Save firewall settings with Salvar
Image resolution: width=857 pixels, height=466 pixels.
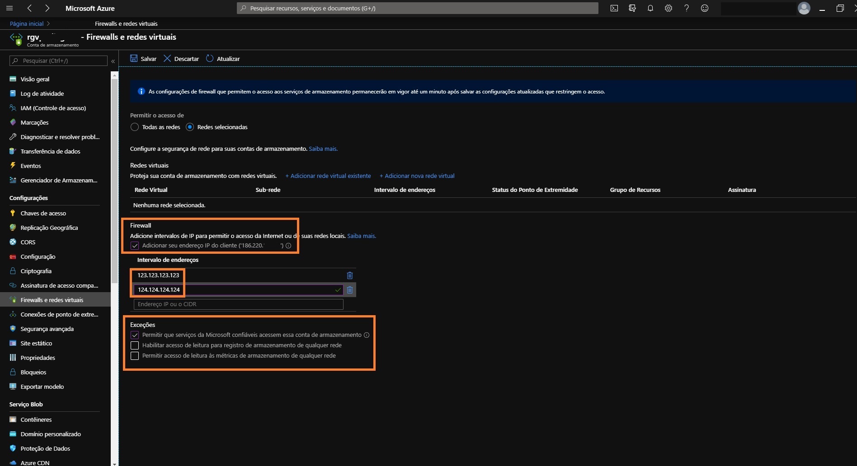pyautogui.click(x=143, y=59)
